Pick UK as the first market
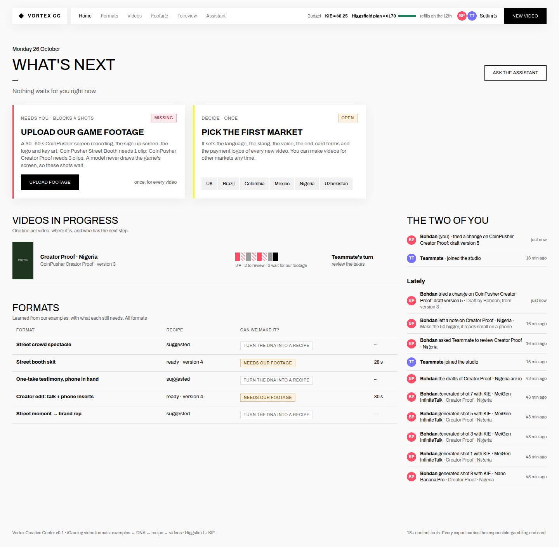 [210, 184]
